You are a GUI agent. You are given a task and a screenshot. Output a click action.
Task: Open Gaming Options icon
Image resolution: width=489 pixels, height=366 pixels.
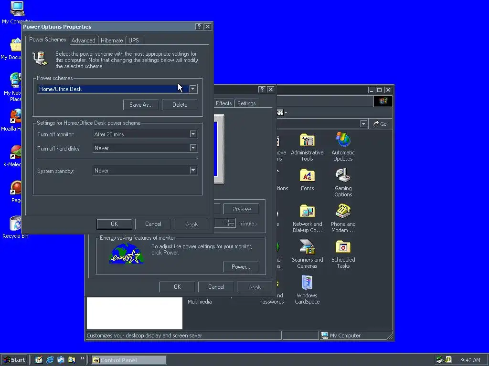(343, 183)
